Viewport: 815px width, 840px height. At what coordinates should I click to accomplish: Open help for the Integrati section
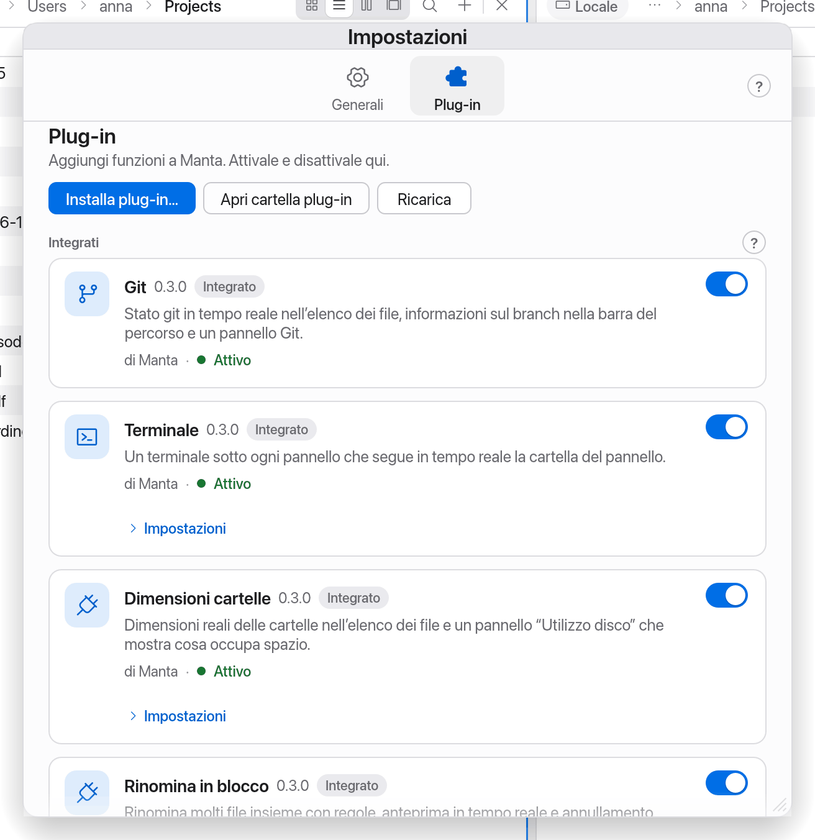tap(754, 243)
